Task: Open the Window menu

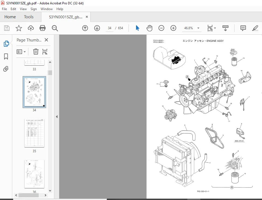Action: point(46,9)
